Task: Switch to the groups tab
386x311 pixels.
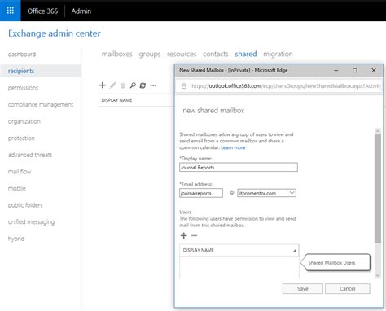Action: [x=150, y=55]
